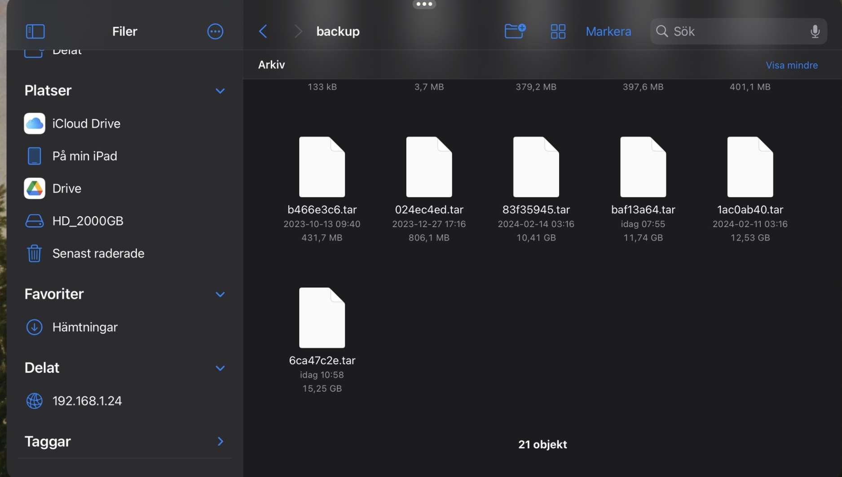Image resolution: width=842 pixels, height=477 pixels.
Task: Click the 2023-10-13 09:40 date label
Action: pos(322,224)
